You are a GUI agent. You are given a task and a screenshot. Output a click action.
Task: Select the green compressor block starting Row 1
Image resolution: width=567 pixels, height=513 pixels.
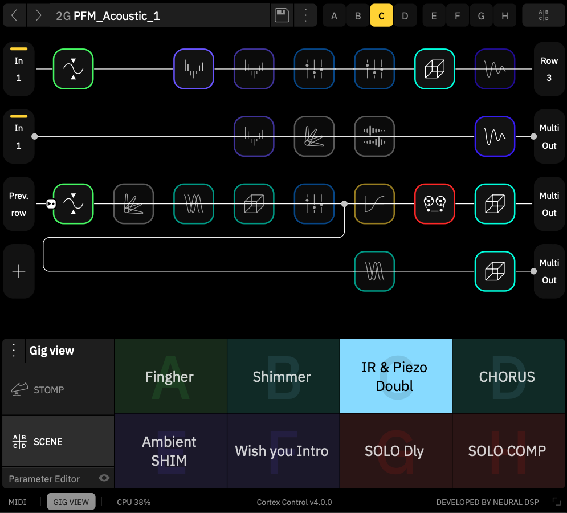point(73,70)
